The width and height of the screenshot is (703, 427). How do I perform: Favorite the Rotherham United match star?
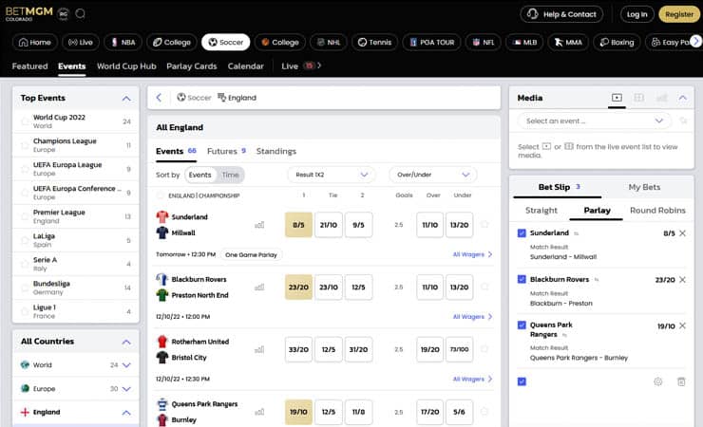[x=484, y=348]
